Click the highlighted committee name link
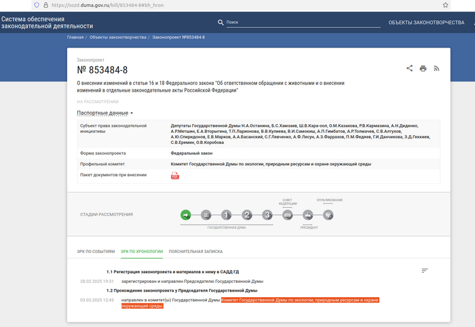 (250, 303)
